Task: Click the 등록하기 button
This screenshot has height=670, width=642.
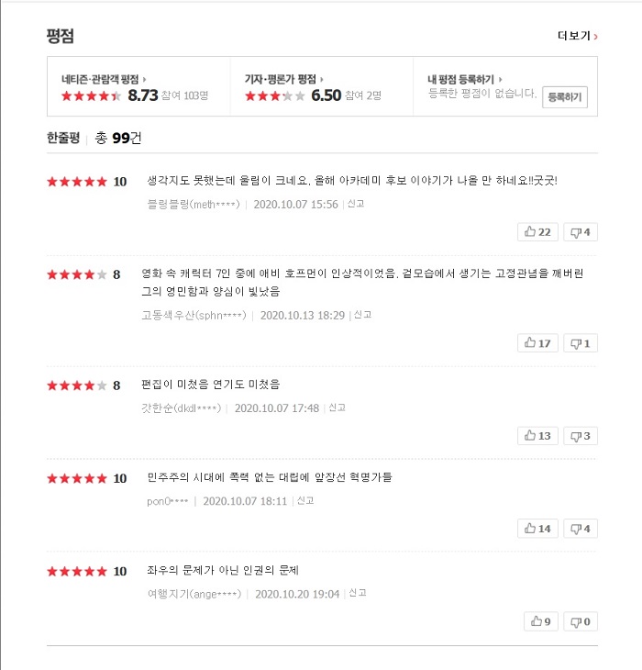Action: pos(565,97)
